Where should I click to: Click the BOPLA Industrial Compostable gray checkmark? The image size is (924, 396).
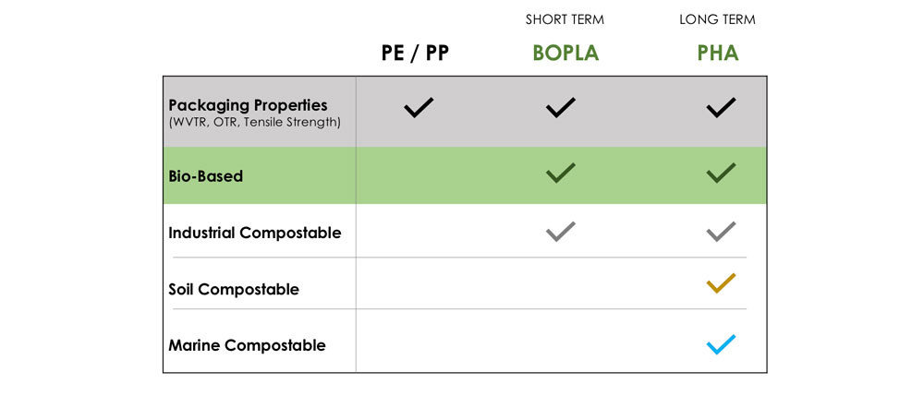tap(560, 231)
